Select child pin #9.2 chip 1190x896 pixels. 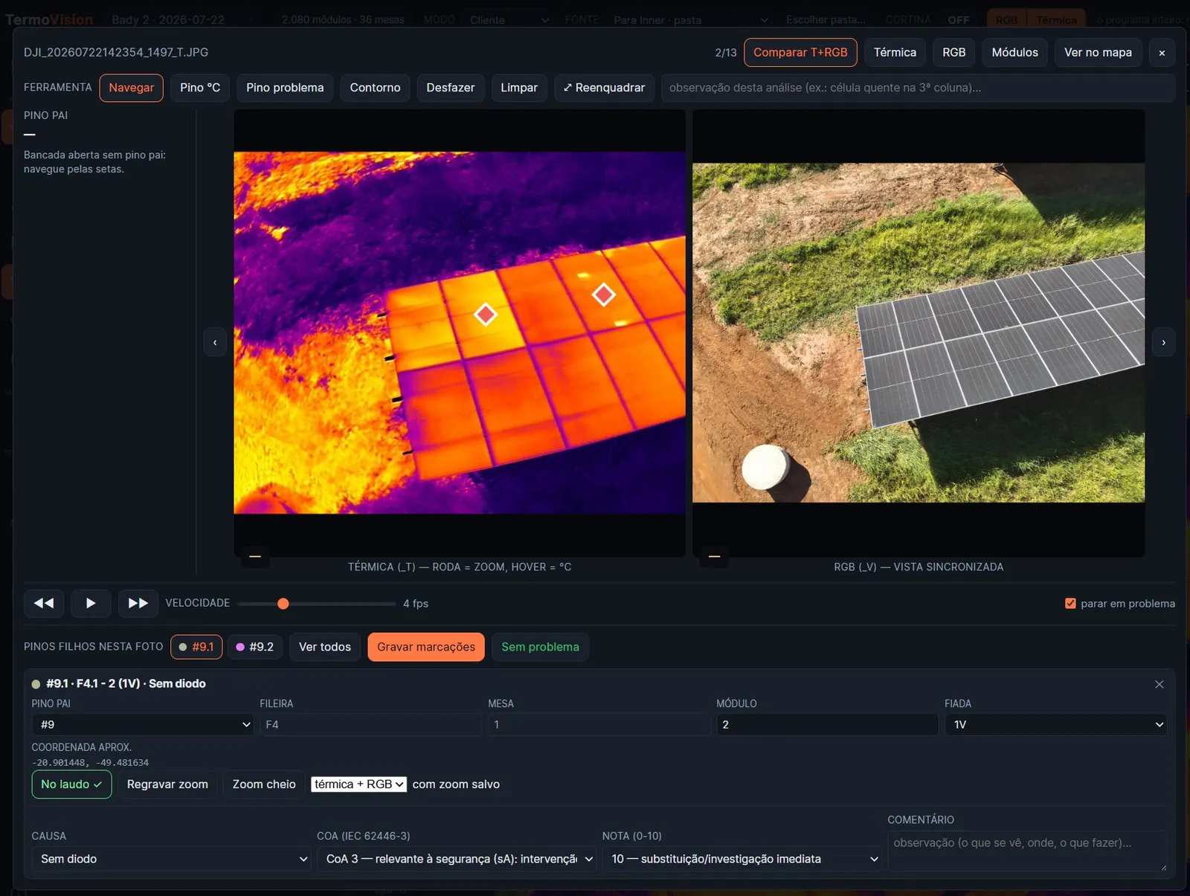(x=255, y=647)
